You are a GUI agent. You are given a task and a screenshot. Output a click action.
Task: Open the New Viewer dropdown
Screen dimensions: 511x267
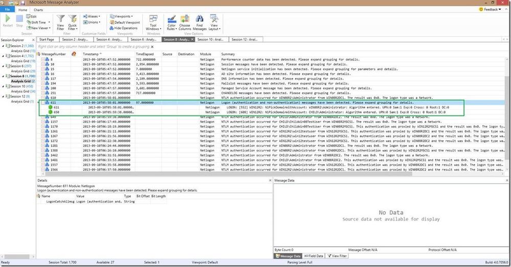click(38, 28)
